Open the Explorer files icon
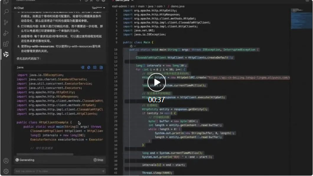 (x=6, y=2)
